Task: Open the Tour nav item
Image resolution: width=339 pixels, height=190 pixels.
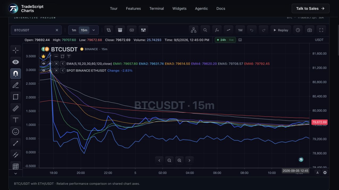Action: pos(114,8)
